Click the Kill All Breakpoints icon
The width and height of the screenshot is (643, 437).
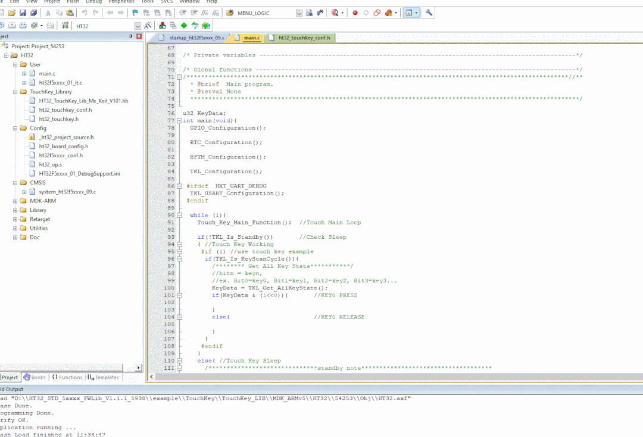(388, 13)
